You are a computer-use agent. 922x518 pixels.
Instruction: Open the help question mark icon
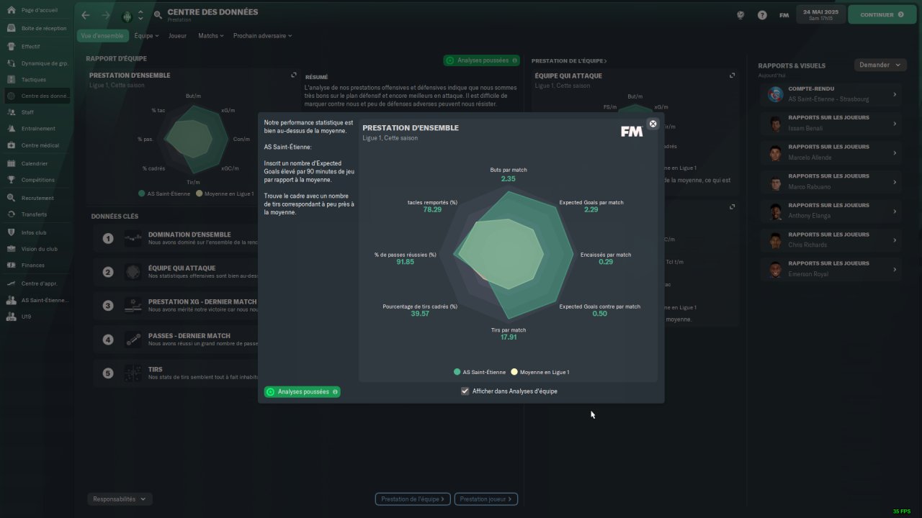point(762,15)
